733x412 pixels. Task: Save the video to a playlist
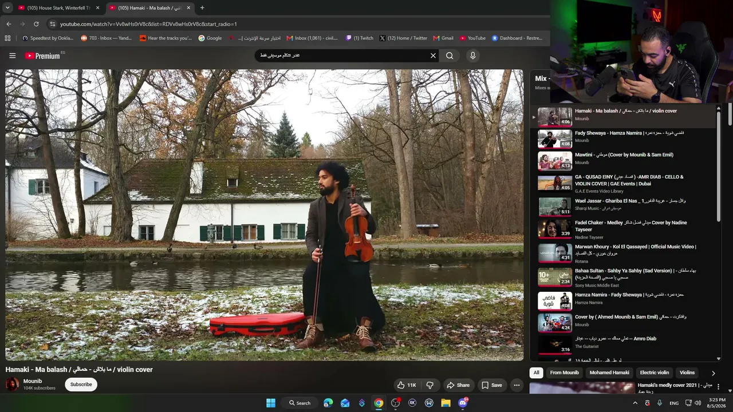[492, 385]
